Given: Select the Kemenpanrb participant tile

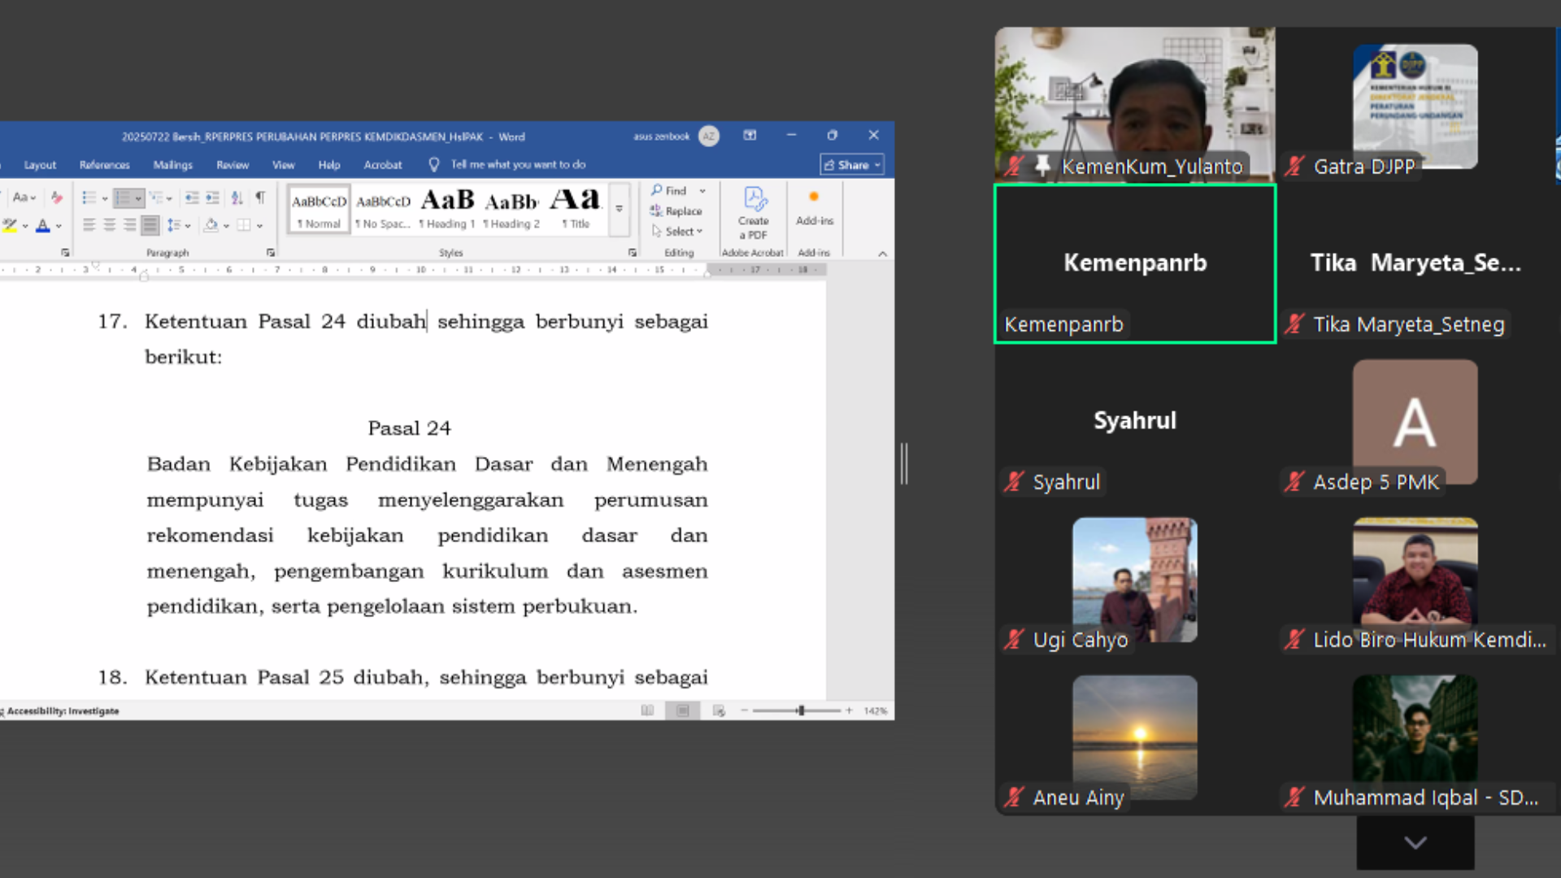Looking at the screenshot, I should pyautogui.click(x=1135, y=264).
